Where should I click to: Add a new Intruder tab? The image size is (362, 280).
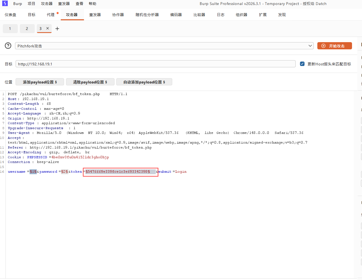[57, 29]
